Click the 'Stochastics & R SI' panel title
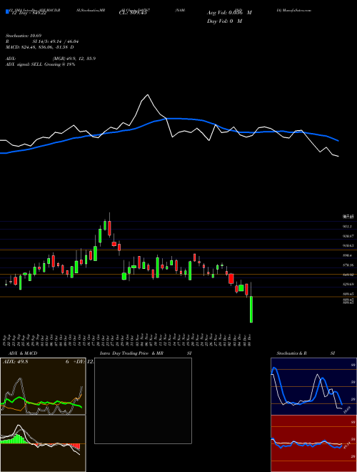 point(306,353)
